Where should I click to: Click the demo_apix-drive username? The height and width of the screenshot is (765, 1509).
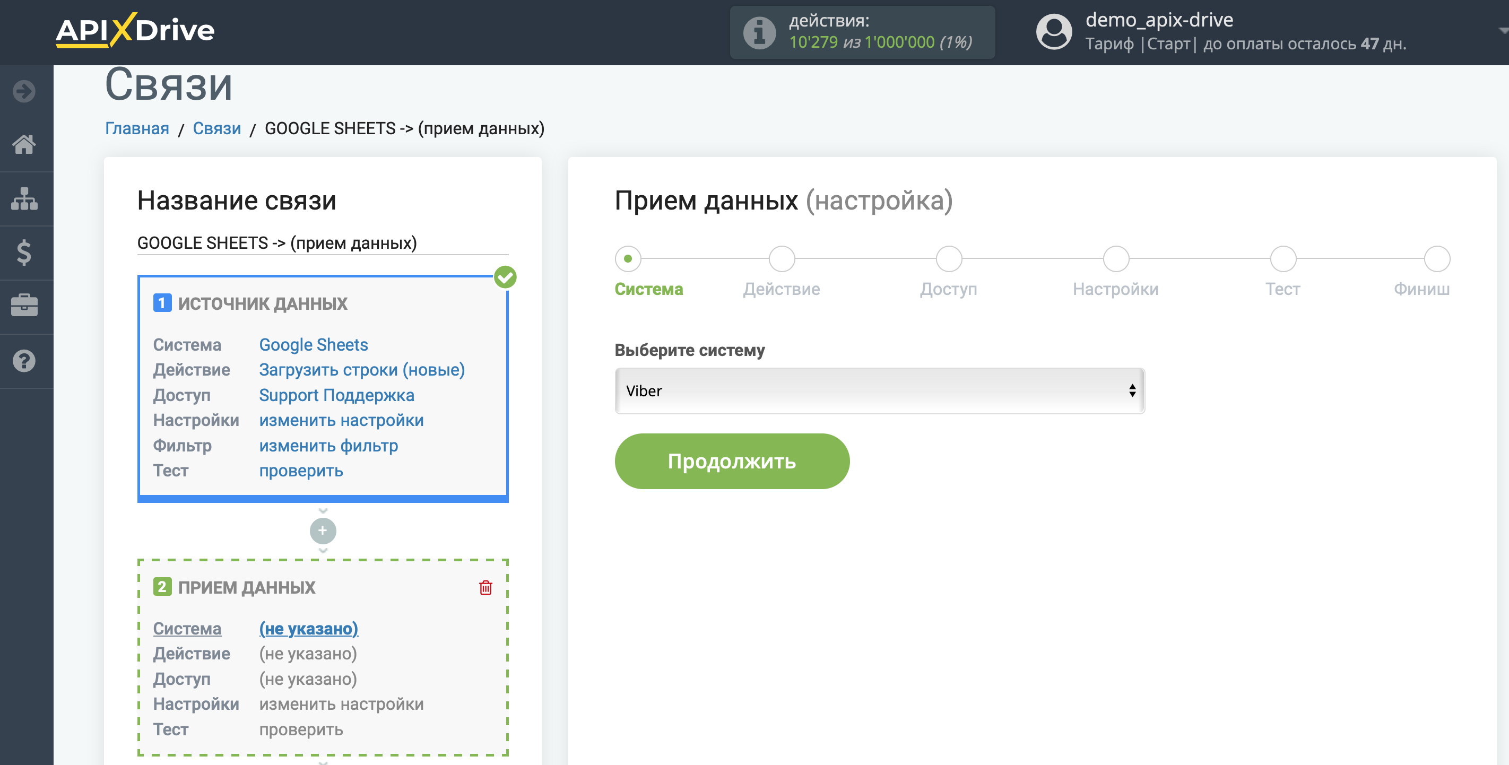click(x=1159, y=20)
